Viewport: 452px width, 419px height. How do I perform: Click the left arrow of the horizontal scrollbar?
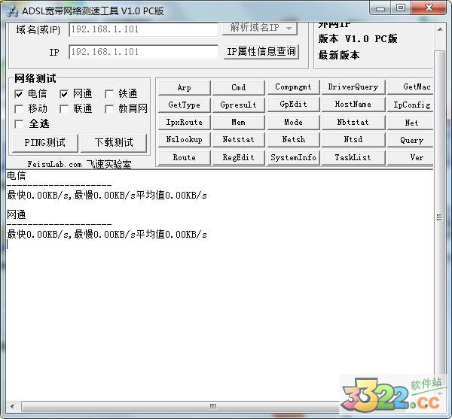[x=12, y=407]
